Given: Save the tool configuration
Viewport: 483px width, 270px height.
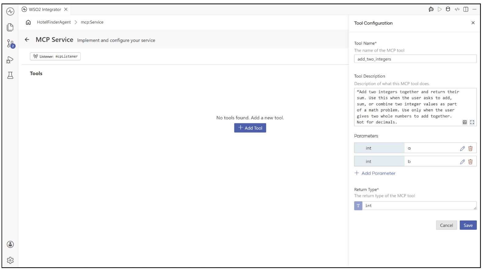Looking at the screenshot, I should coord(468,225).
